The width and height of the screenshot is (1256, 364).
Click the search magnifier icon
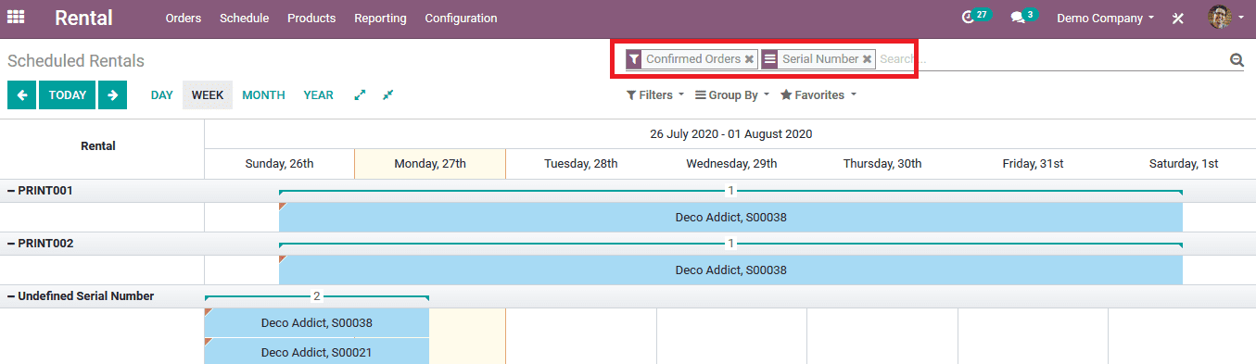[x=1237, y=59]
